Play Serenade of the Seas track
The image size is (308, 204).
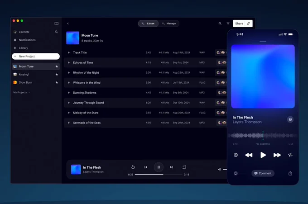[69, 123]
